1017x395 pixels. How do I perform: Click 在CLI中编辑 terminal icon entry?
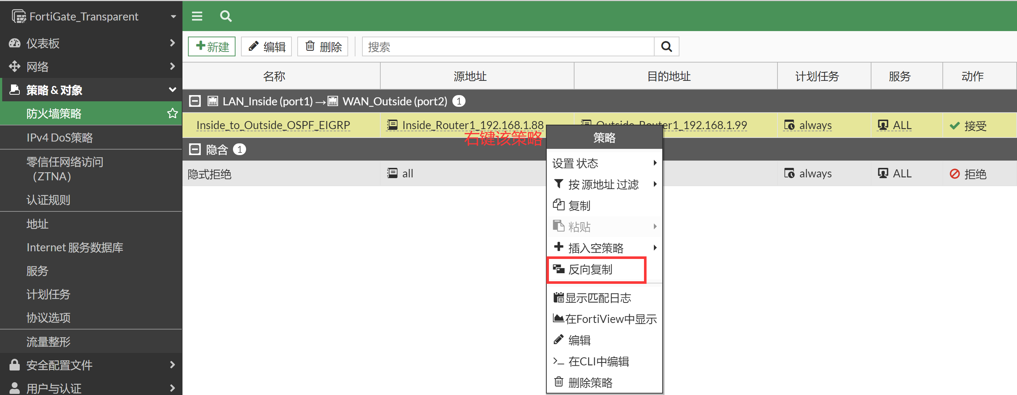559,361
